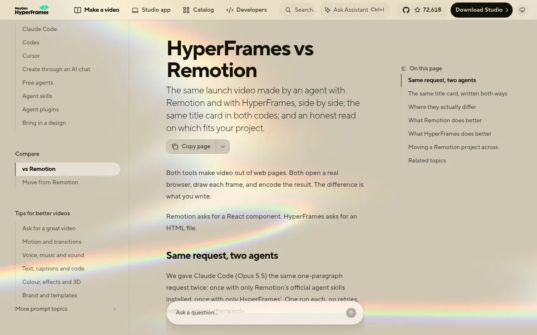Open Bring in a design page

click(x=44, y=123)
